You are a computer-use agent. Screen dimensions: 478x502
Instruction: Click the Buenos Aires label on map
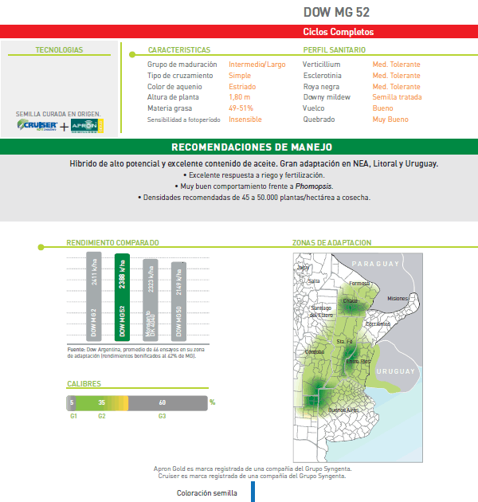pos(346,410)
